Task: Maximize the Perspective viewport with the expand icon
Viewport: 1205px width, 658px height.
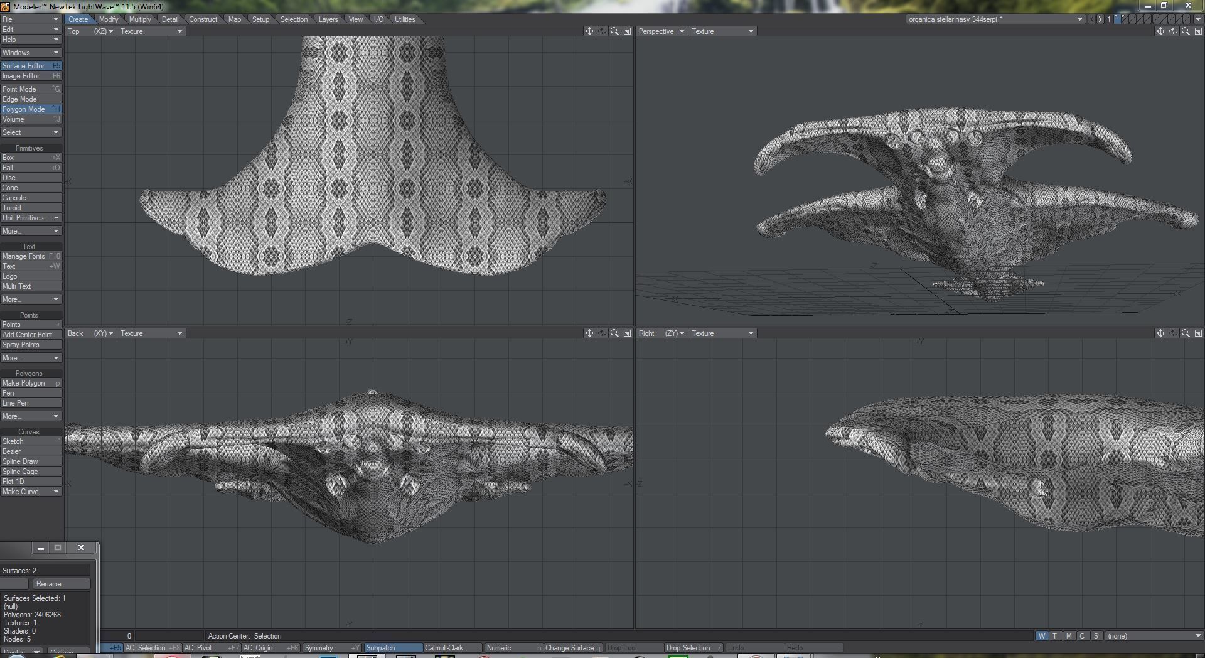Action: tap(1198, 31)
